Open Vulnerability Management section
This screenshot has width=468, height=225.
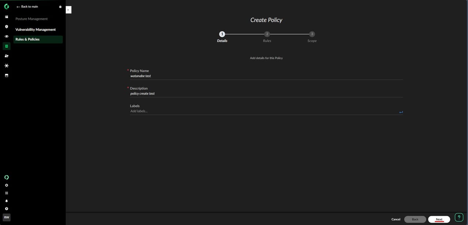(35, 30)
